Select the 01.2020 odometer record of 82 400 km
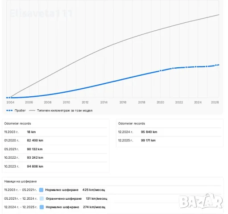This screenshot has width=228, height=214. pyautogui.click(x=56, y=140)
